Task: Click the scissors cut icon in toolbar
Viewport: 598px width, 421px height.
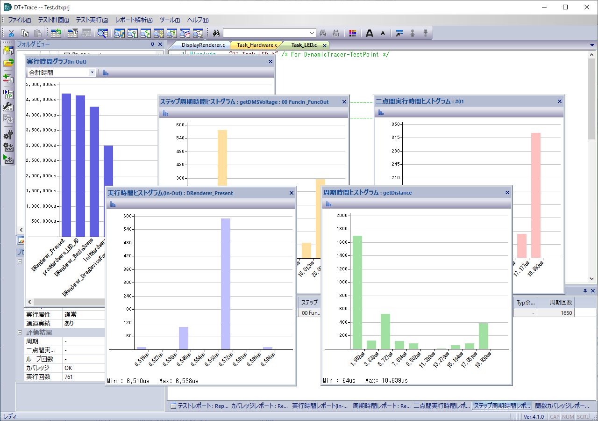Action: click(12, 33)
